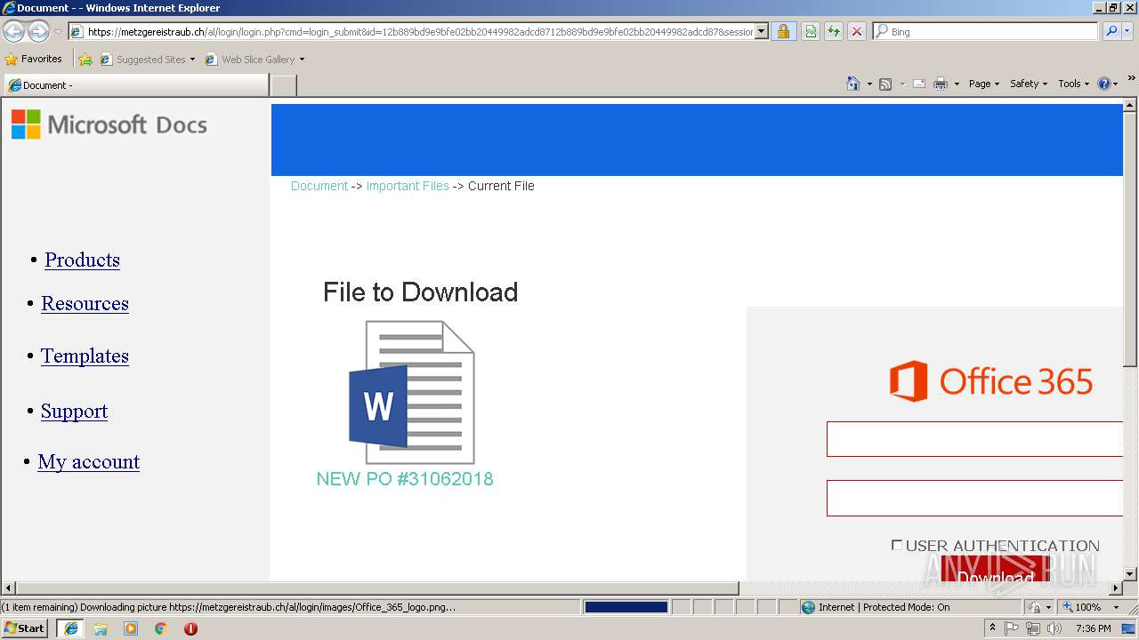The height and width of the screenshot is (640, 1139).
Task: Open the Print options dropdown arrow
Action: click(x=957, y=84)
